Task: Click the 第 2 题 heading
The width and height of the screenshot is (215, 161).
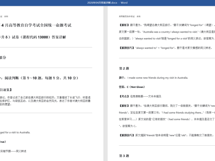Action: (124, 69)
